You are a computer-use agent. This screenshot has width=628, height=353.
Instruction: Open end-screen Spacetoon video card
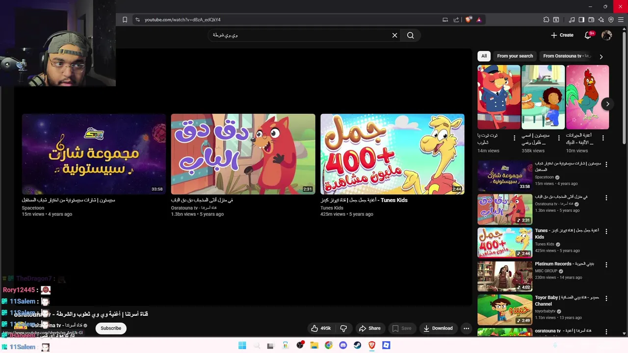pos(94,154)
